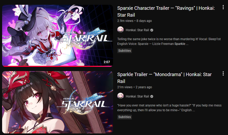228x135 pixels.
Task: Open the Sparkle trailer three-dot menu
Action: coord(223,74)
